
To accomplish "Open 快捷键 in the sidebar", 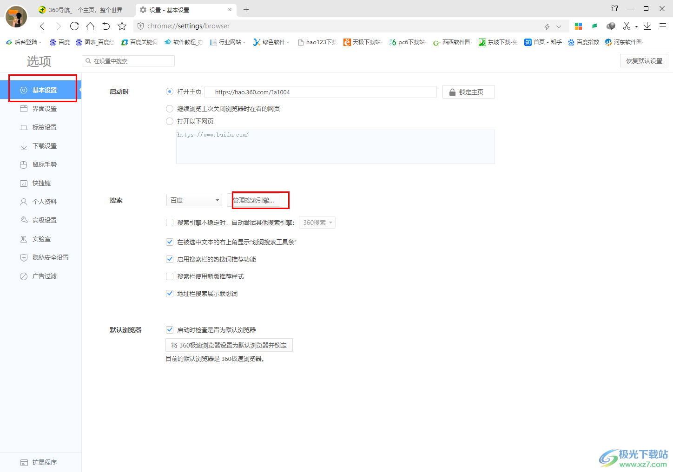I will click(x=40, y=183).
